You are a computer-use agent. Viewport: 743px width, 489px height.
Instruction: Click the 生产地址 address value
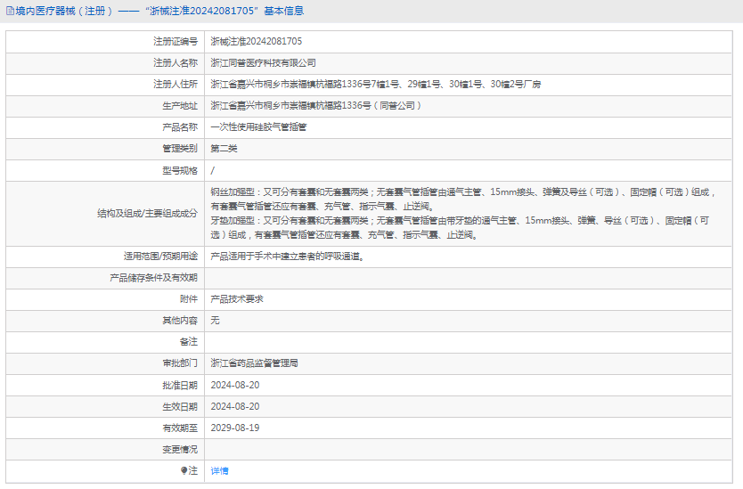coord(315,105)
